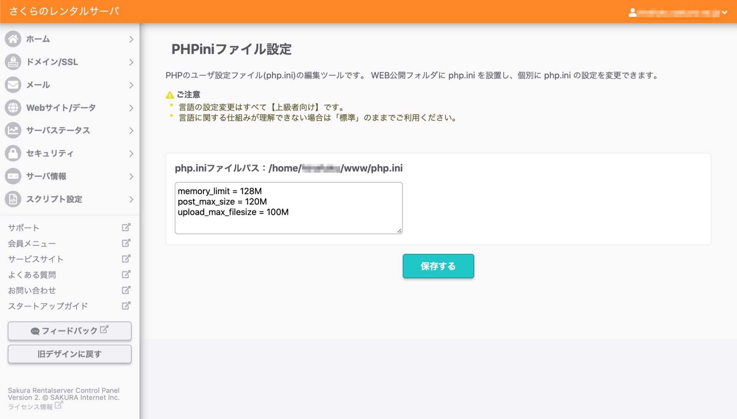This screenshot has height=419, width=737.
Task: Click the 旧デザインに戻す button
Action: [x=69, y=354]
